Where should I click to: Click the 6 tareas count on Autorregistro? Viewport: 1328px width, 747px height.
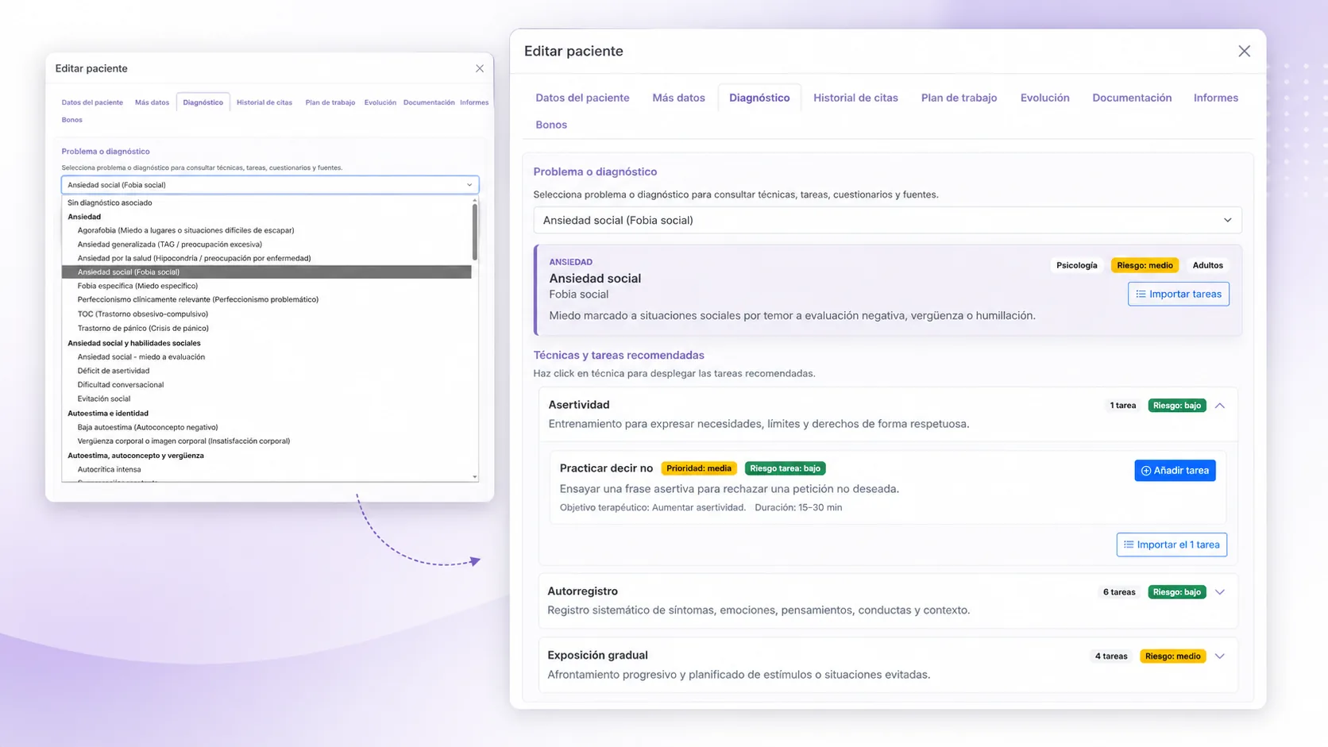tap(1118, 592)
